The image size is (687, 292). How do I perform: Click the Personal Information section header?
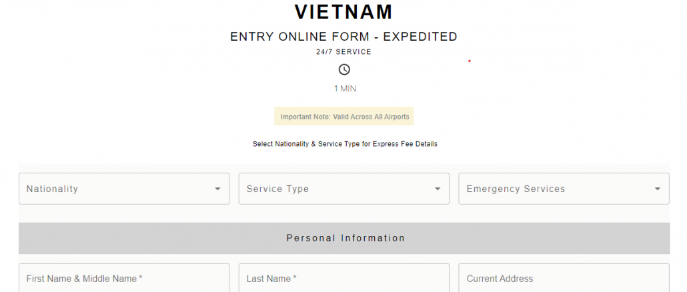pos(344,238)
